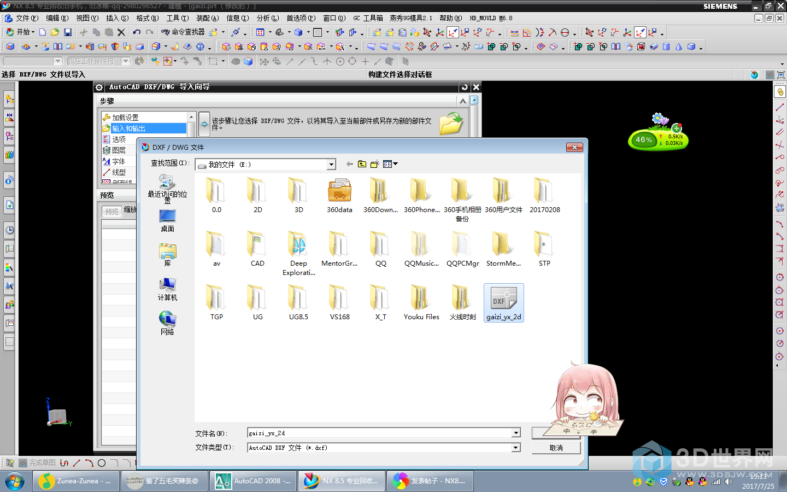The height and width of the screenshot is (492, 787).
Task: Open the STP folder
Action: (544, 249)
